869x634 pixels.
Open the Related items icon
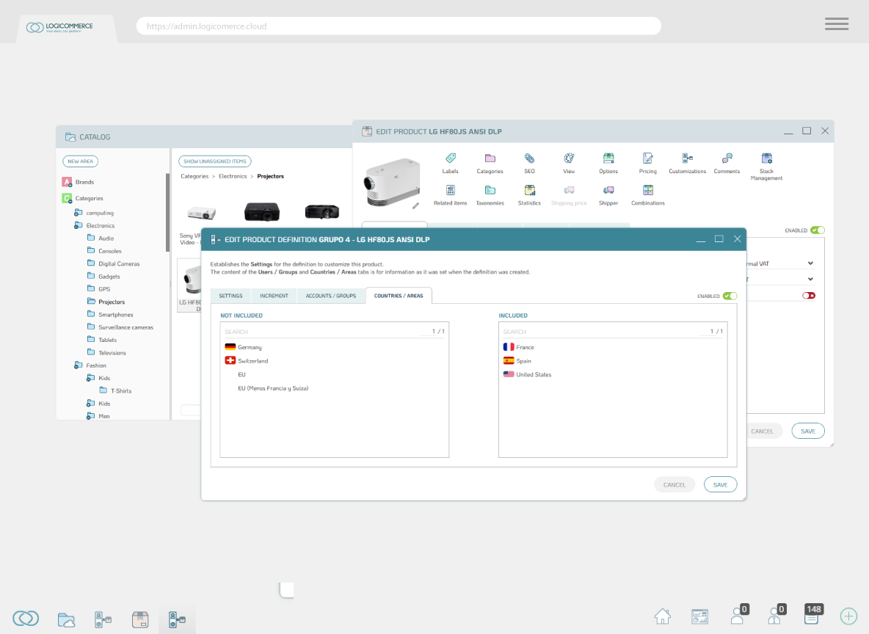451,195
